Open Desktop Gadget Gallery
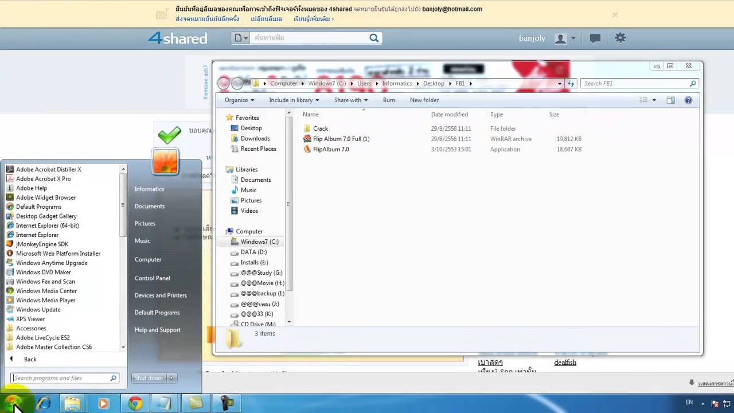The height and width of the screenshot is (413, 734). coord(46,216)
